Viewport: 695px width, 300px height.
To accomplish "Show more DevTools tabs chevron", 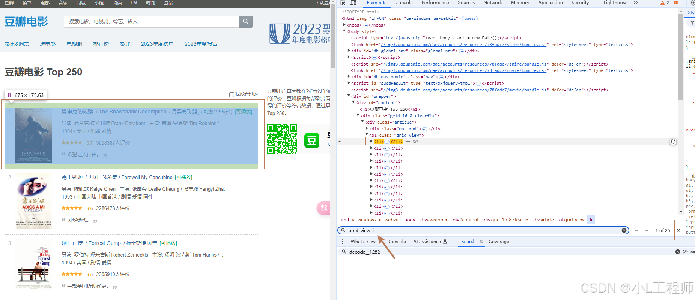I will pyautogui.click(x=635, y=3).
